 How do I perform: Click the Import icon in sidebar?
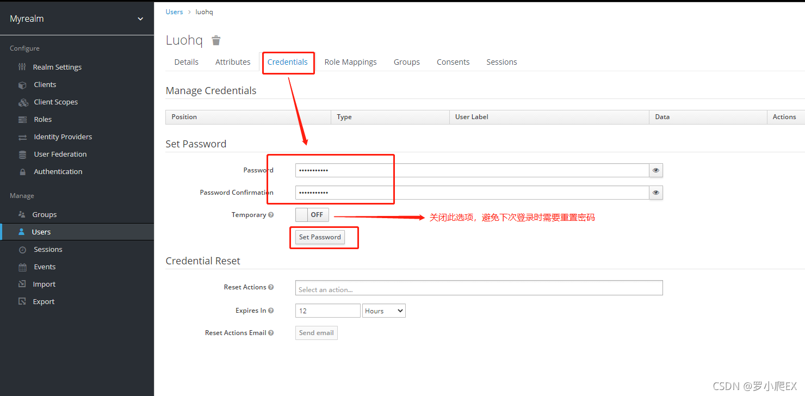click(22, 284)
